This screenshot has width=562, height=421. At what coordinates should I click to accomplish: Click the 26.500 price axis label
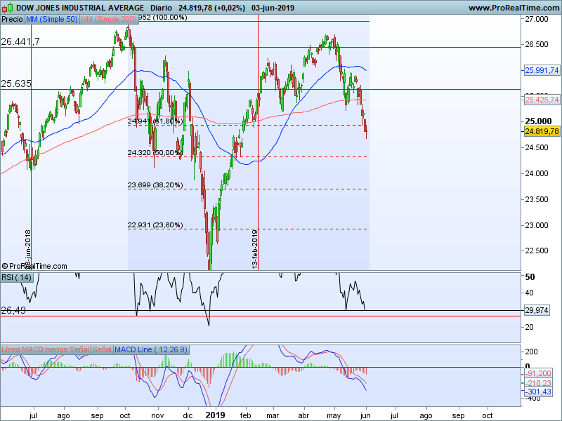(x=537, y=44)
